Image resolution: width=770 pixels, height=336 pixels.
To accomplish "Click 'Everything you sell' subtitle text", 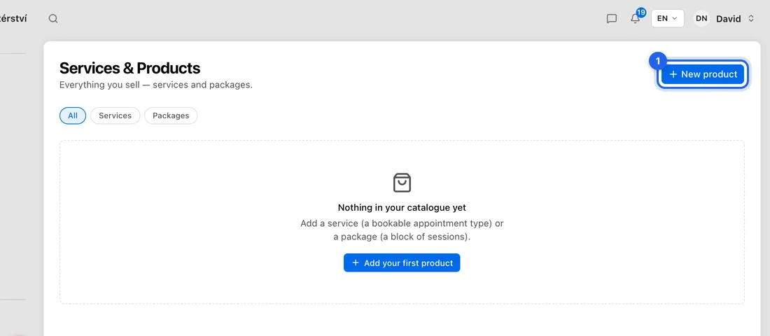I will click(155, 85).
